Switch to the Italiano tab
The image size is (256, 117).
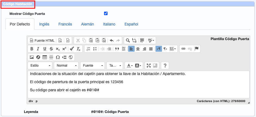coord(109,24)
